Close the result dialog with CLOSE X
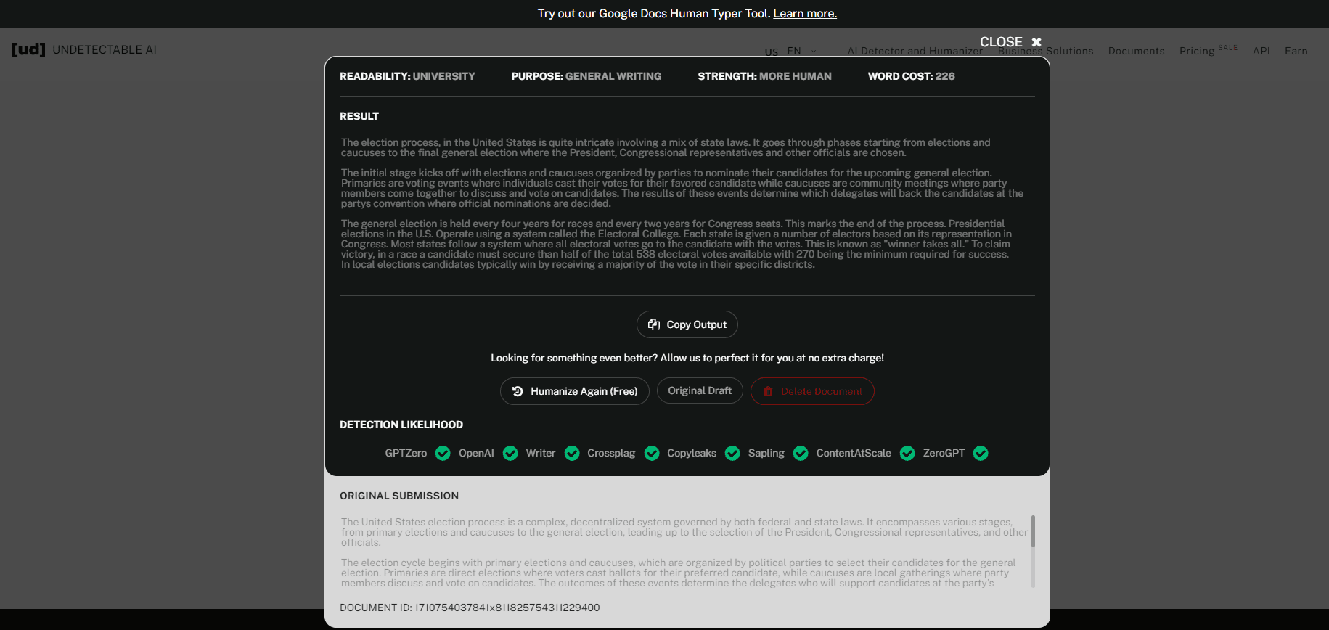Viewport: 1329px width, 630px height. pos(1010,42)
